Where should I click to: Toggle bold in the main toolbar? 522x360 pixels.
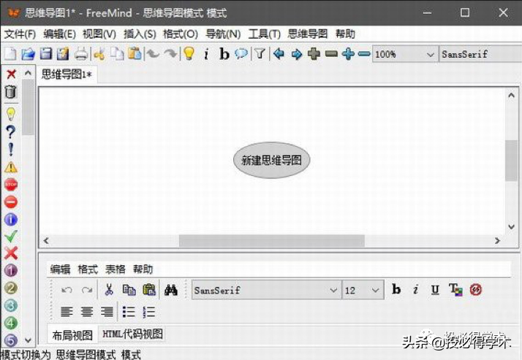(224, 54)
